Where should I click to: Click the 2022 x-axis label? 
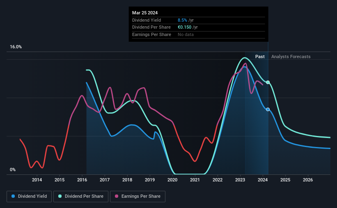218,180
